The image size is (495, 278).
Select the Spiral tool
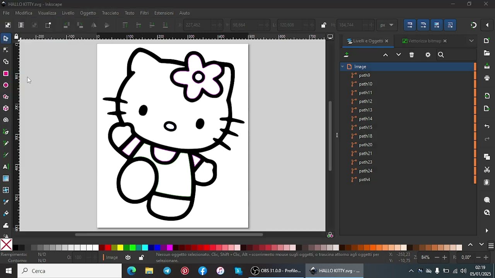click(x=6, y=120)
